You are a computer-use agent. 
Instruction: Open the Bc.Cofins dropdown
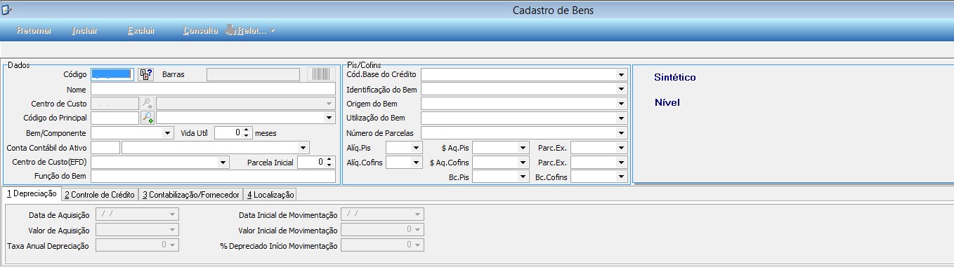point(621,177)
